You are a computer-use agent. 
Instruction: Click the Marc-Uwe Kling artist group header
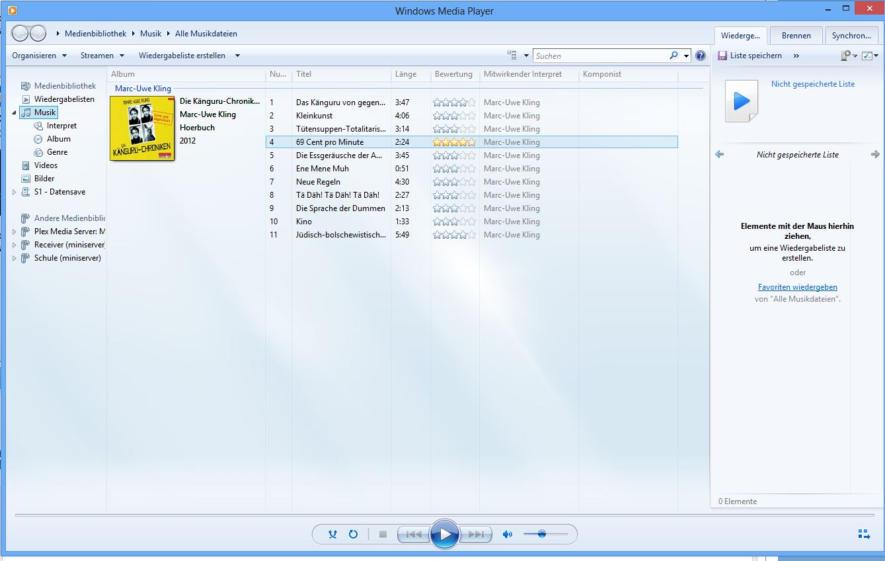coord(143,88)
